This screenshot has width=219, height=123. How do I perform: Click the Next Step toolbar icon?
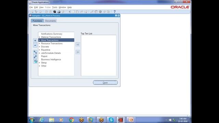(50, 12)
